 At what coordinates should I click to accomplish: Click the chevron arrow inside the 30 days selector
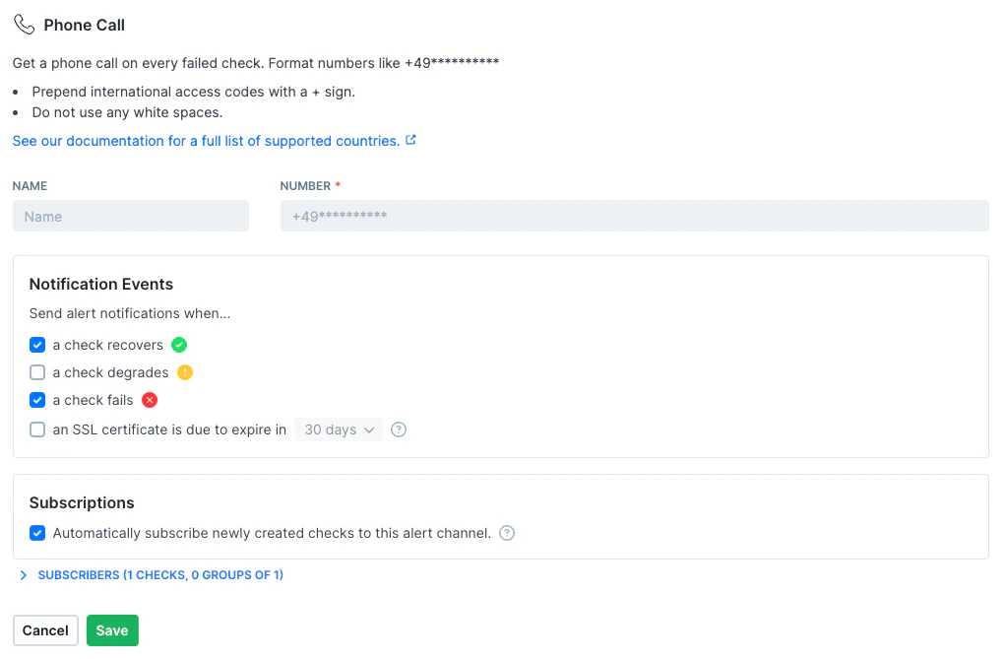coord(369,429)
